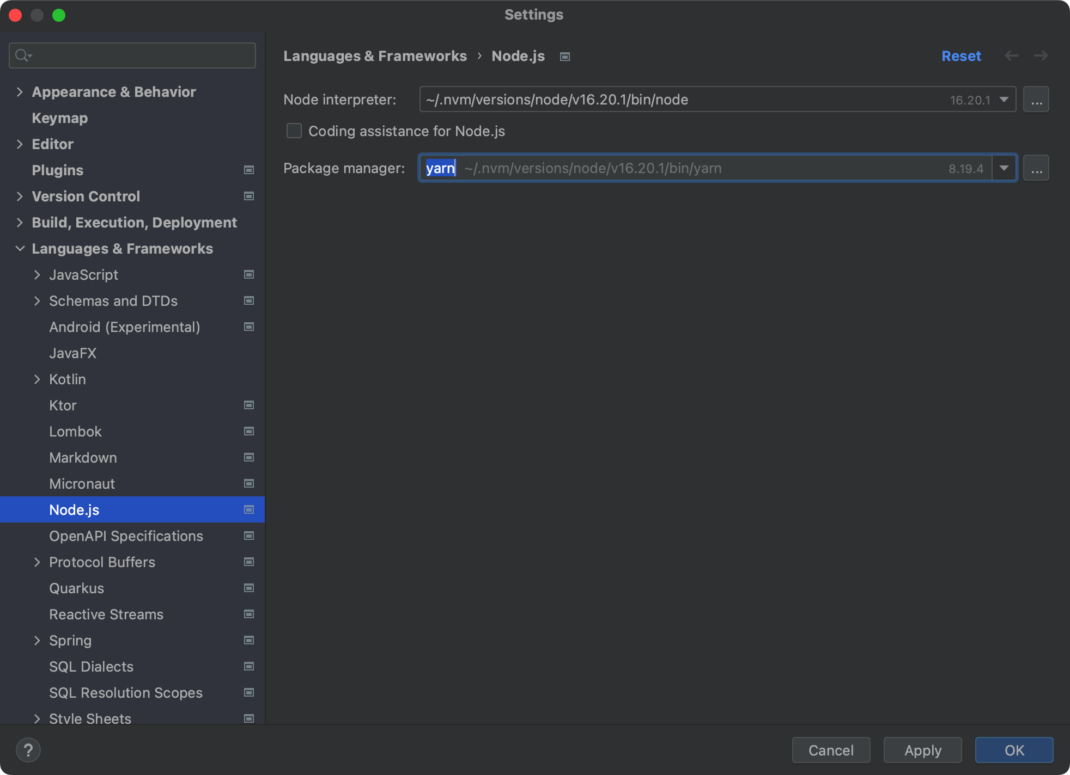Screen dimensions: 1070x775
Task: Open the Package manager dropdown arrow
Action: (x=1004, y=168)
